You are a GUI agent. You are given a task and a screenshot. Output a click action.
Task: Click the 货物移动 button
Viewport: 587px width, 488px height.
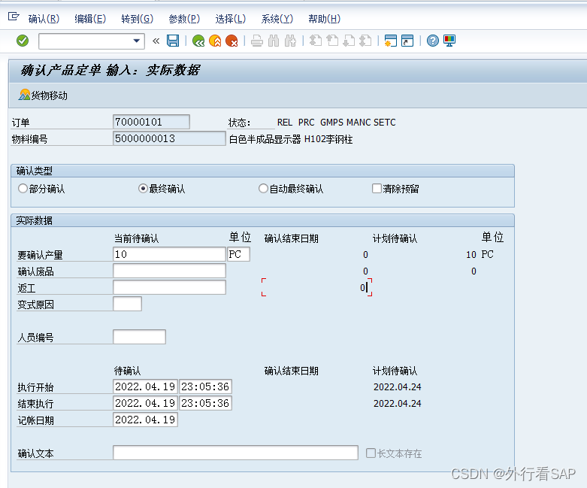tap(43, 95)
